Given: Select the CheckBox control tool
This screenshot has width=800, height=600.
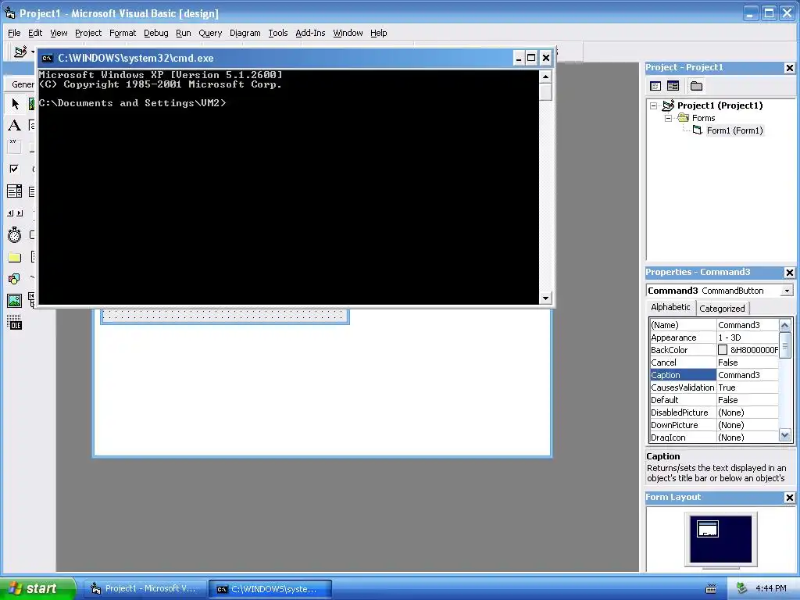Looking at the screenshot, I should click(15, 169).
